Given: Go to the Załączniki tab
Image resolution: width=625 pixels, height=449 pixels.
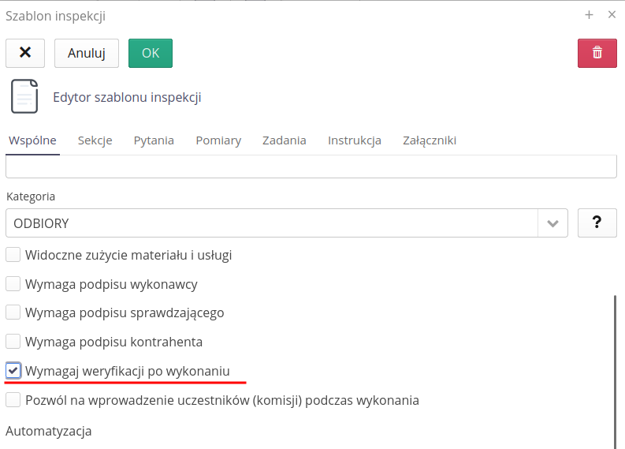Looking at the screenshot, I should (430, 140).
